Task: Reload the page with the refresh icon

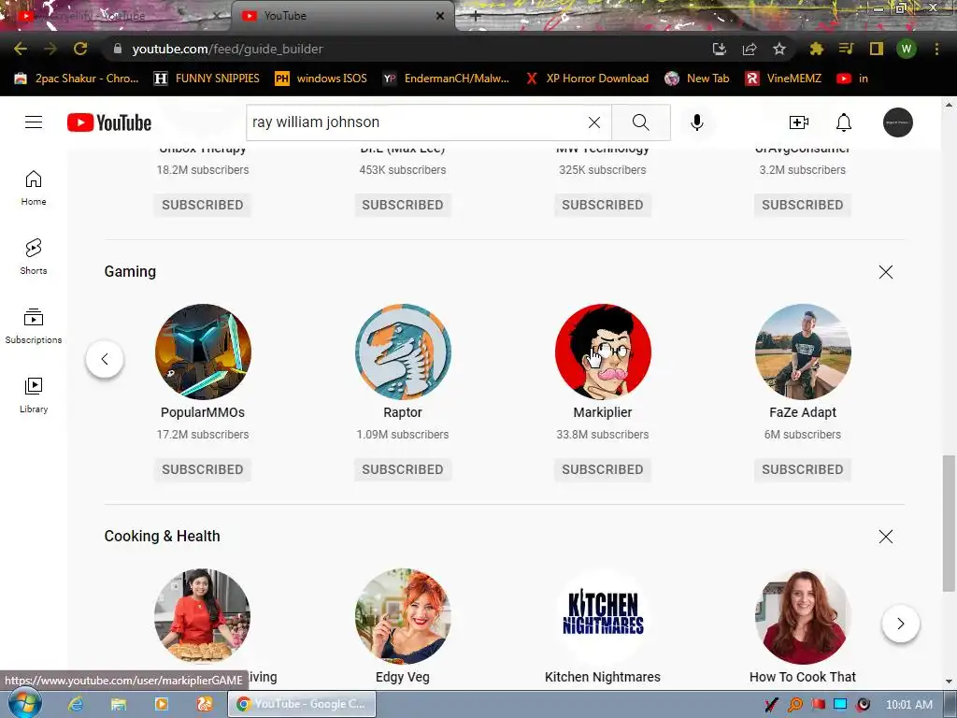Action: point(80,49)
